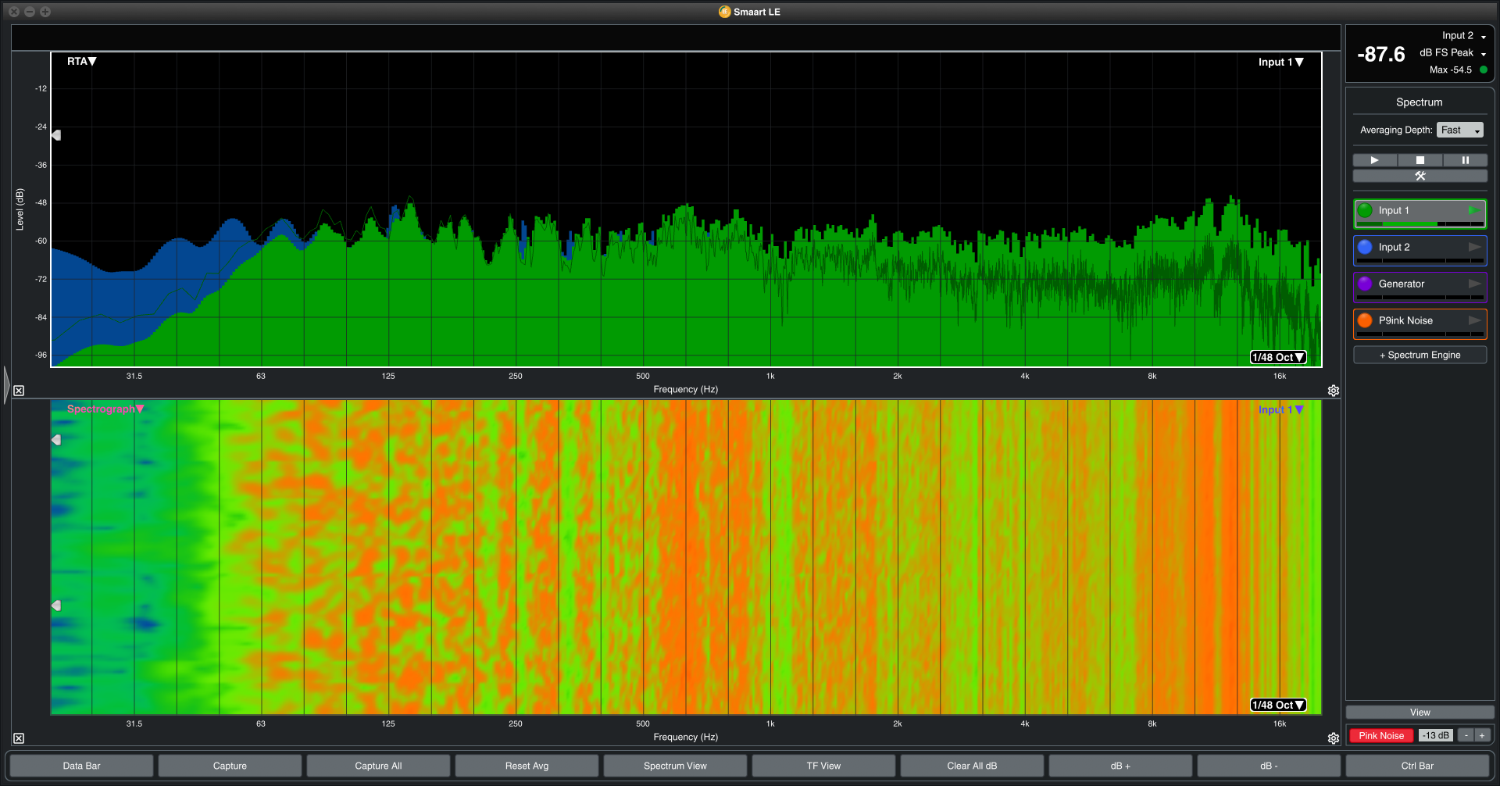Open Spectrograph graph settings with the gear icon

point(1334,738)
